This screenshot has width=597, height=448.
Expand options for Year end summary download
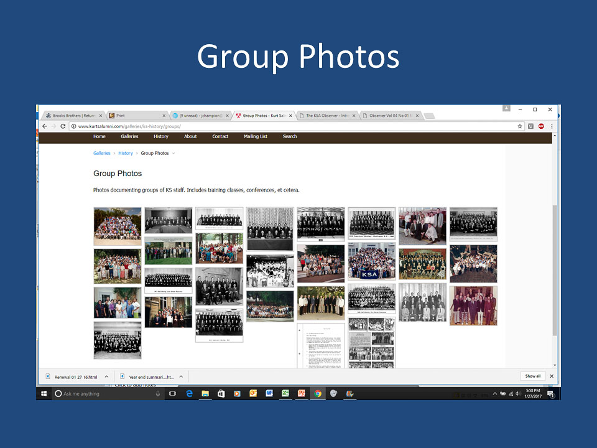tap(181, 376)
